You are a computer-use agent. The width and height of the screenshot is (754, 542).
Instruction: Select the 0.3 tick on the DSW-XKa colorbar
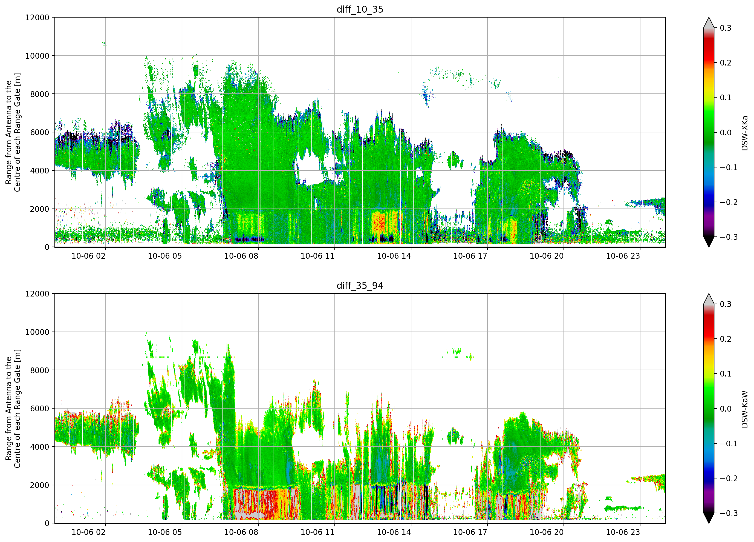pyautogui.click(x=726, y=28)
